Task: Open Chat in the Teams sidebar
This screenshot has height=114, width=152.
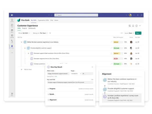Action: click(12, 25)
